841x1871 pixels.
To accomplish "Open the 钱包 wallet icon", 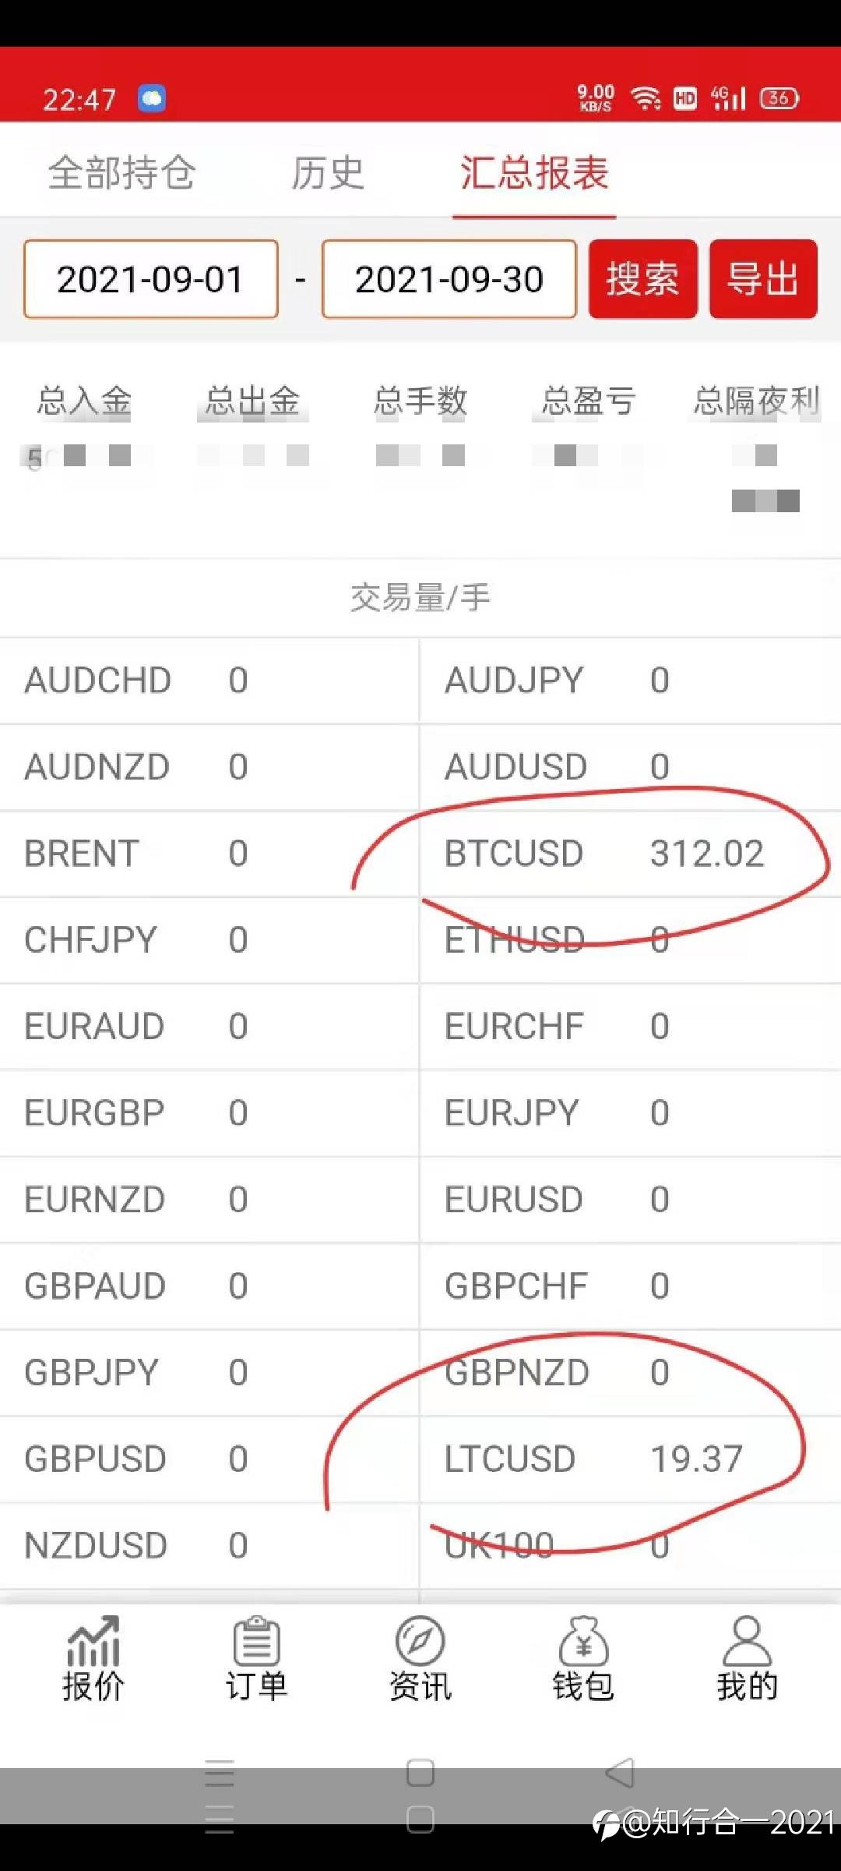I will (x=583, y=1658).
